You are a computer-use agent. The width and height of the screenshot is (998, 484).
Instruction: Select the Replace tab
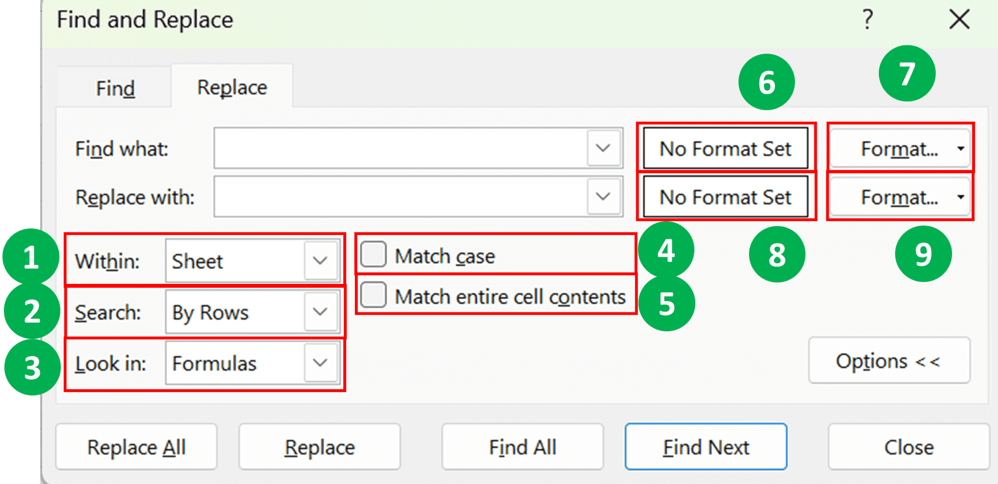[x=232, y=87]
